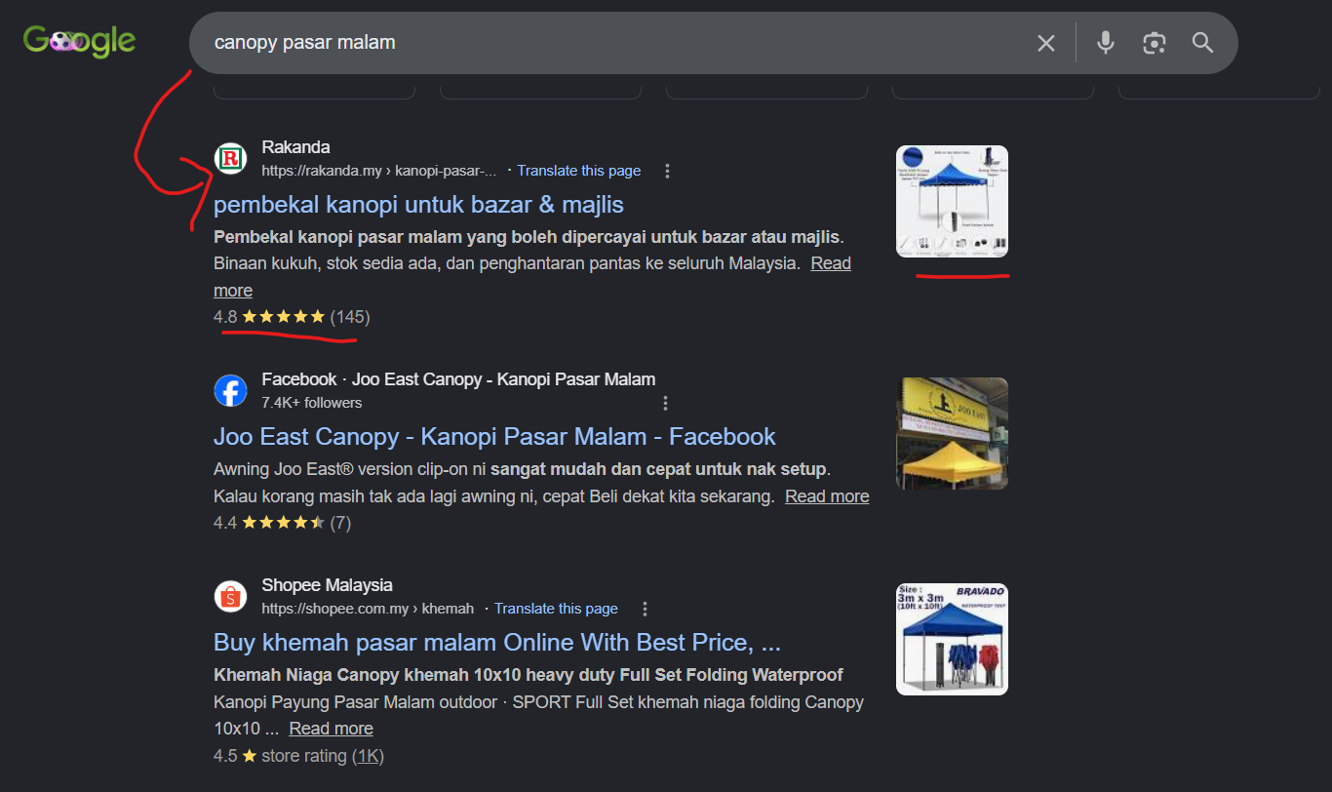The width and height of the screenshot is (1332, 792).
Task: Click Translate this page on Shopee result
Action: (x=556, y=609)
